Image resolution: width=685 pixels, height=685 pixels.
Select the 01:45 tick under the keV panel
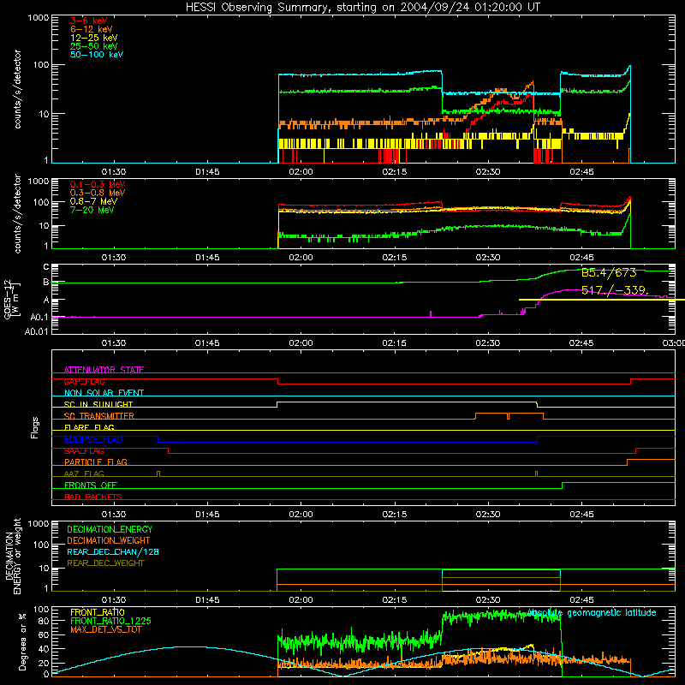click(x=207, y=172)
